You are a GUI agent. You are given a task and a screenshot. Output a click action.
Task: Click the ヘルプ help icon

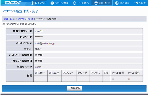pos(136,3)
